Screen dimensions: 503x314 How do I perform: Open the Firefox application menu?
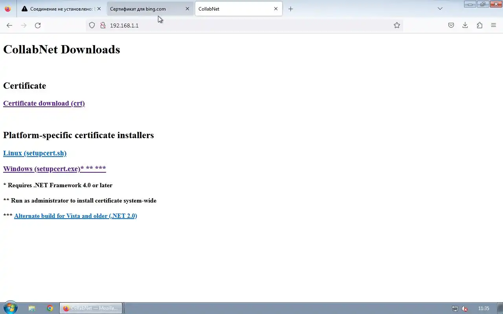tap(494, 25)
